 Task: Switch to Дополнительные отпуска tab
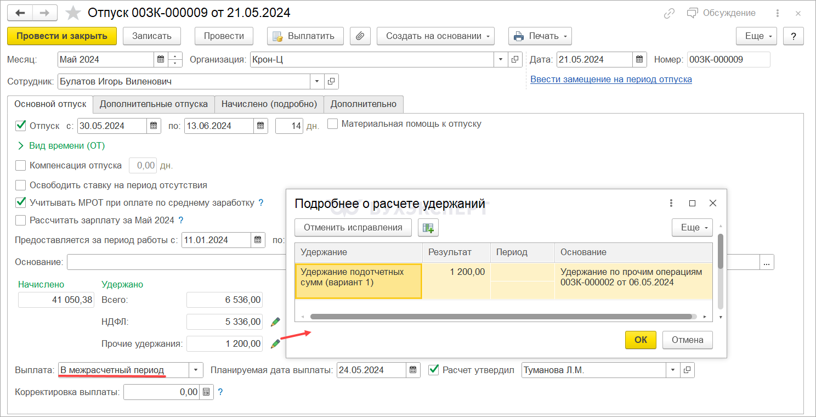coord(154,104)
